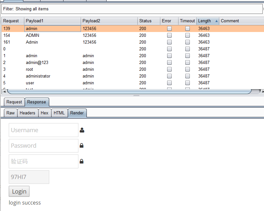
Task: Switch to the Response tab
Action: [37, 102]
